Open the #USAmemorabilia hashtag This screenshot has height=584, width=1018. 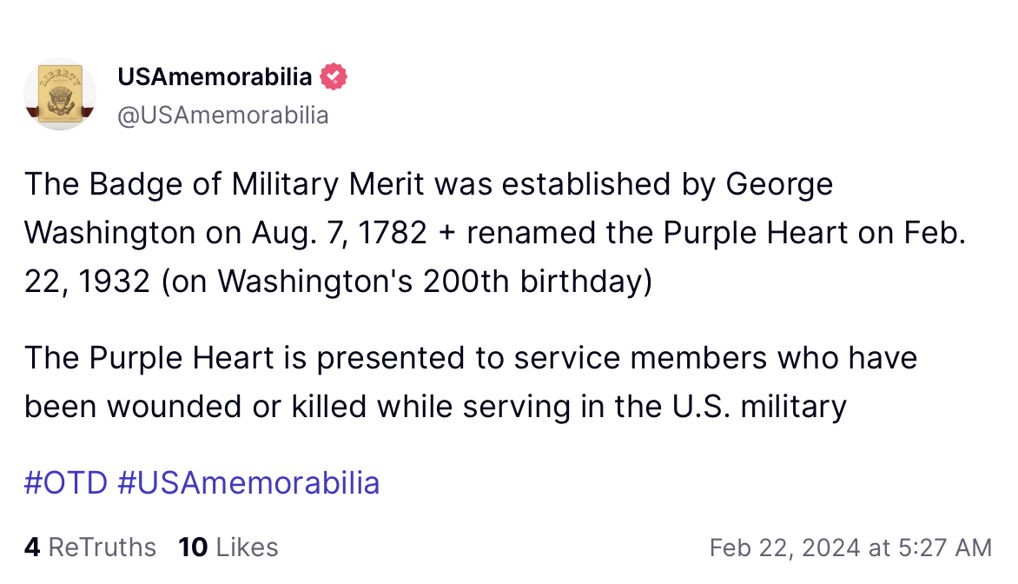[248, 483]
